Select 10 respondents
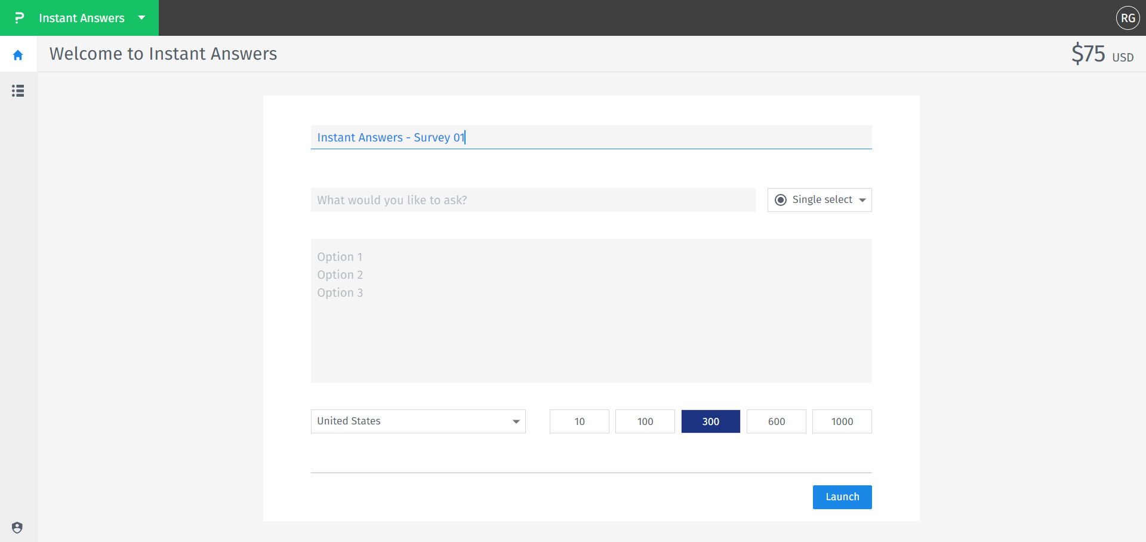 [x=579, y=421]
